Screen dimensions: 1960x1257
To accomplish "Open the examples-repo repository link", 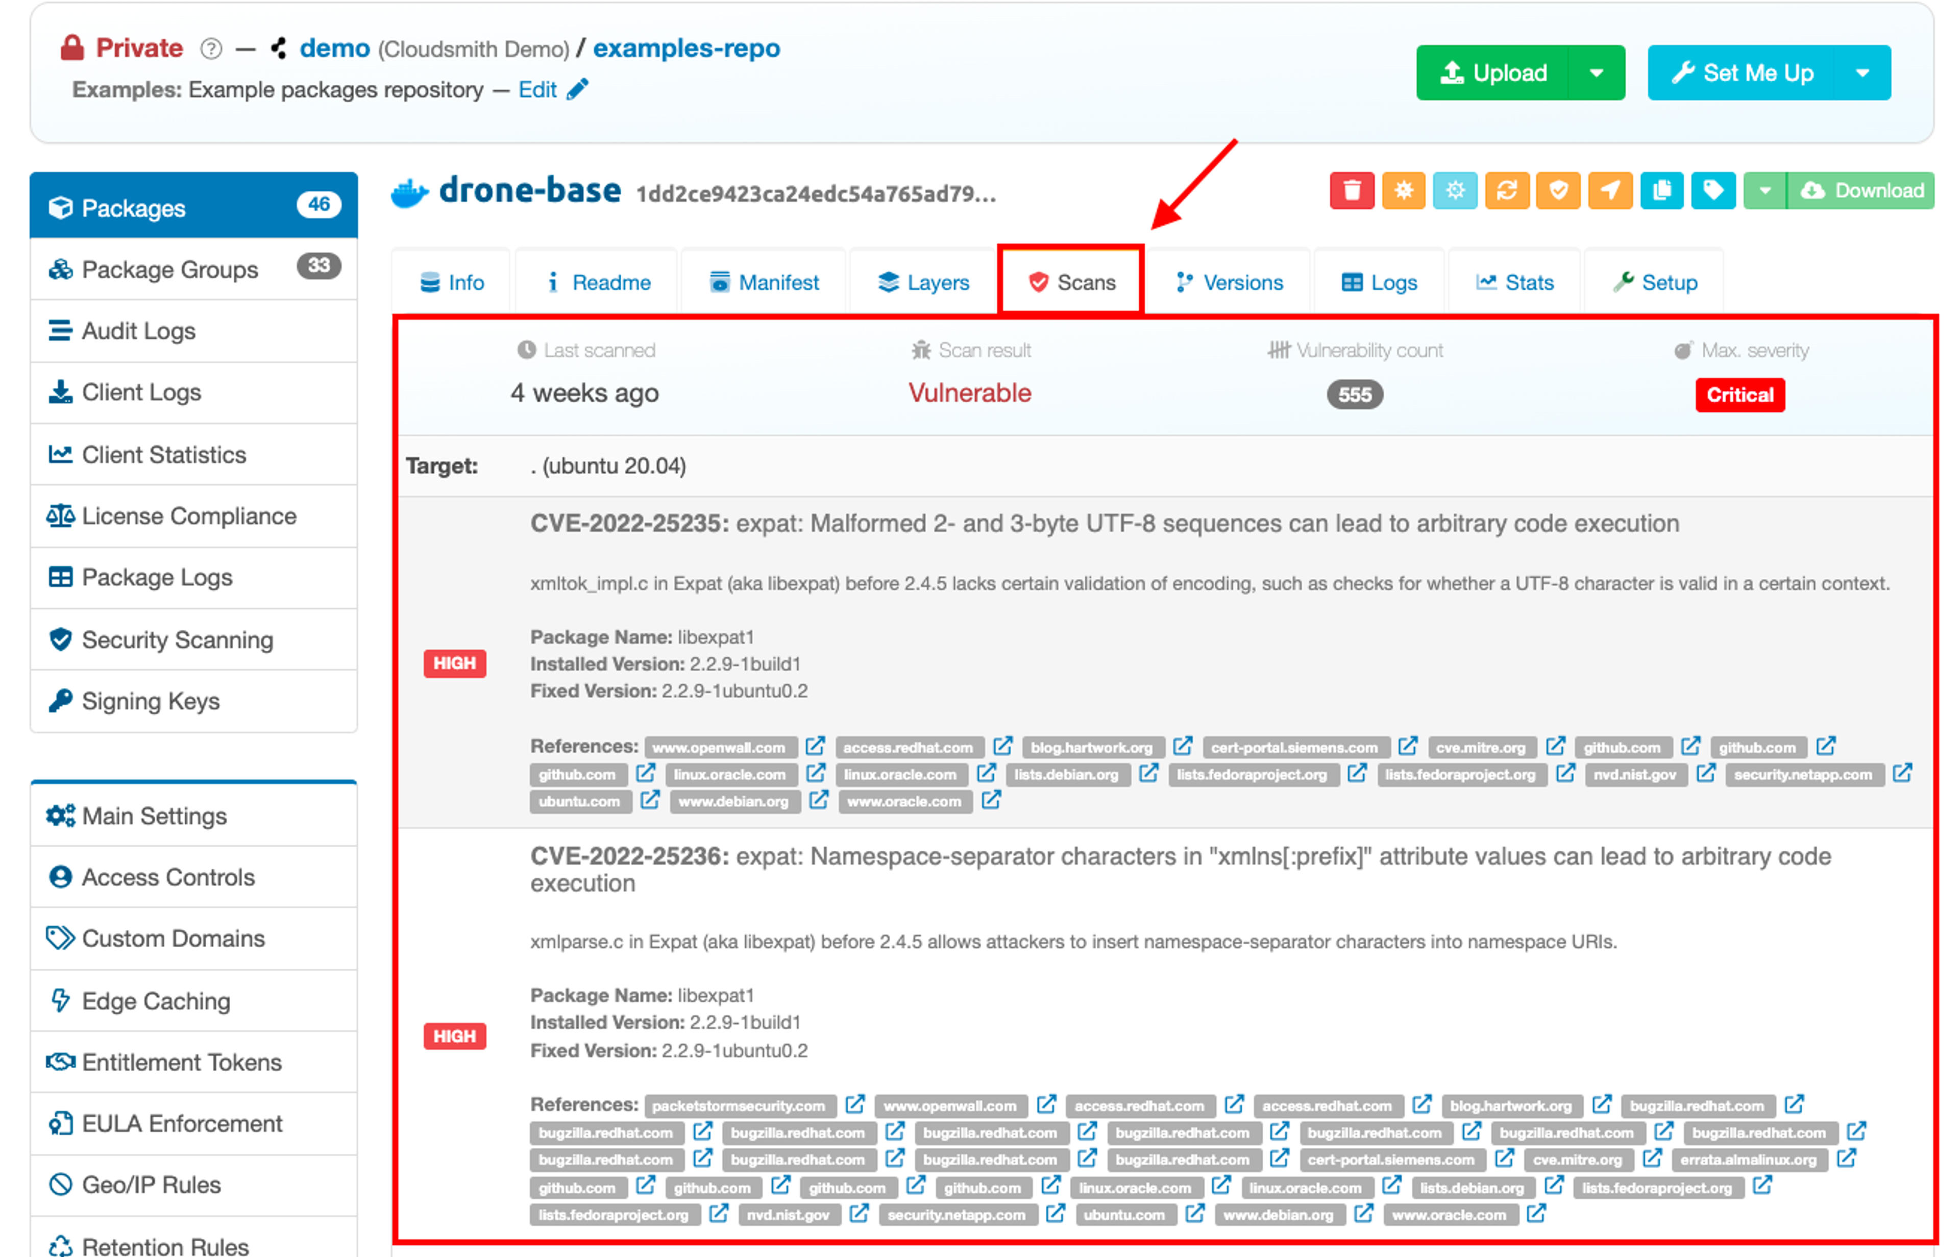I will pyautogui.click(x=685, y=48).
